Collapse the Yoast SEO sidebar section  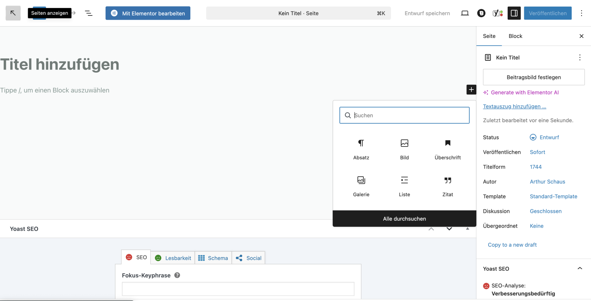coord(580,268)
